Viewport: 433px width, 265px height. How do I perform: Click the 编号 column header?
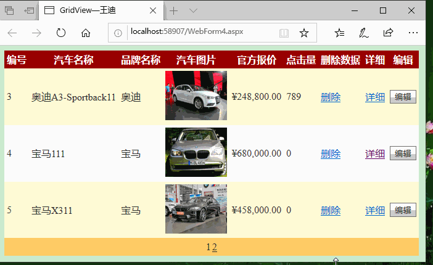click(17, 60)
